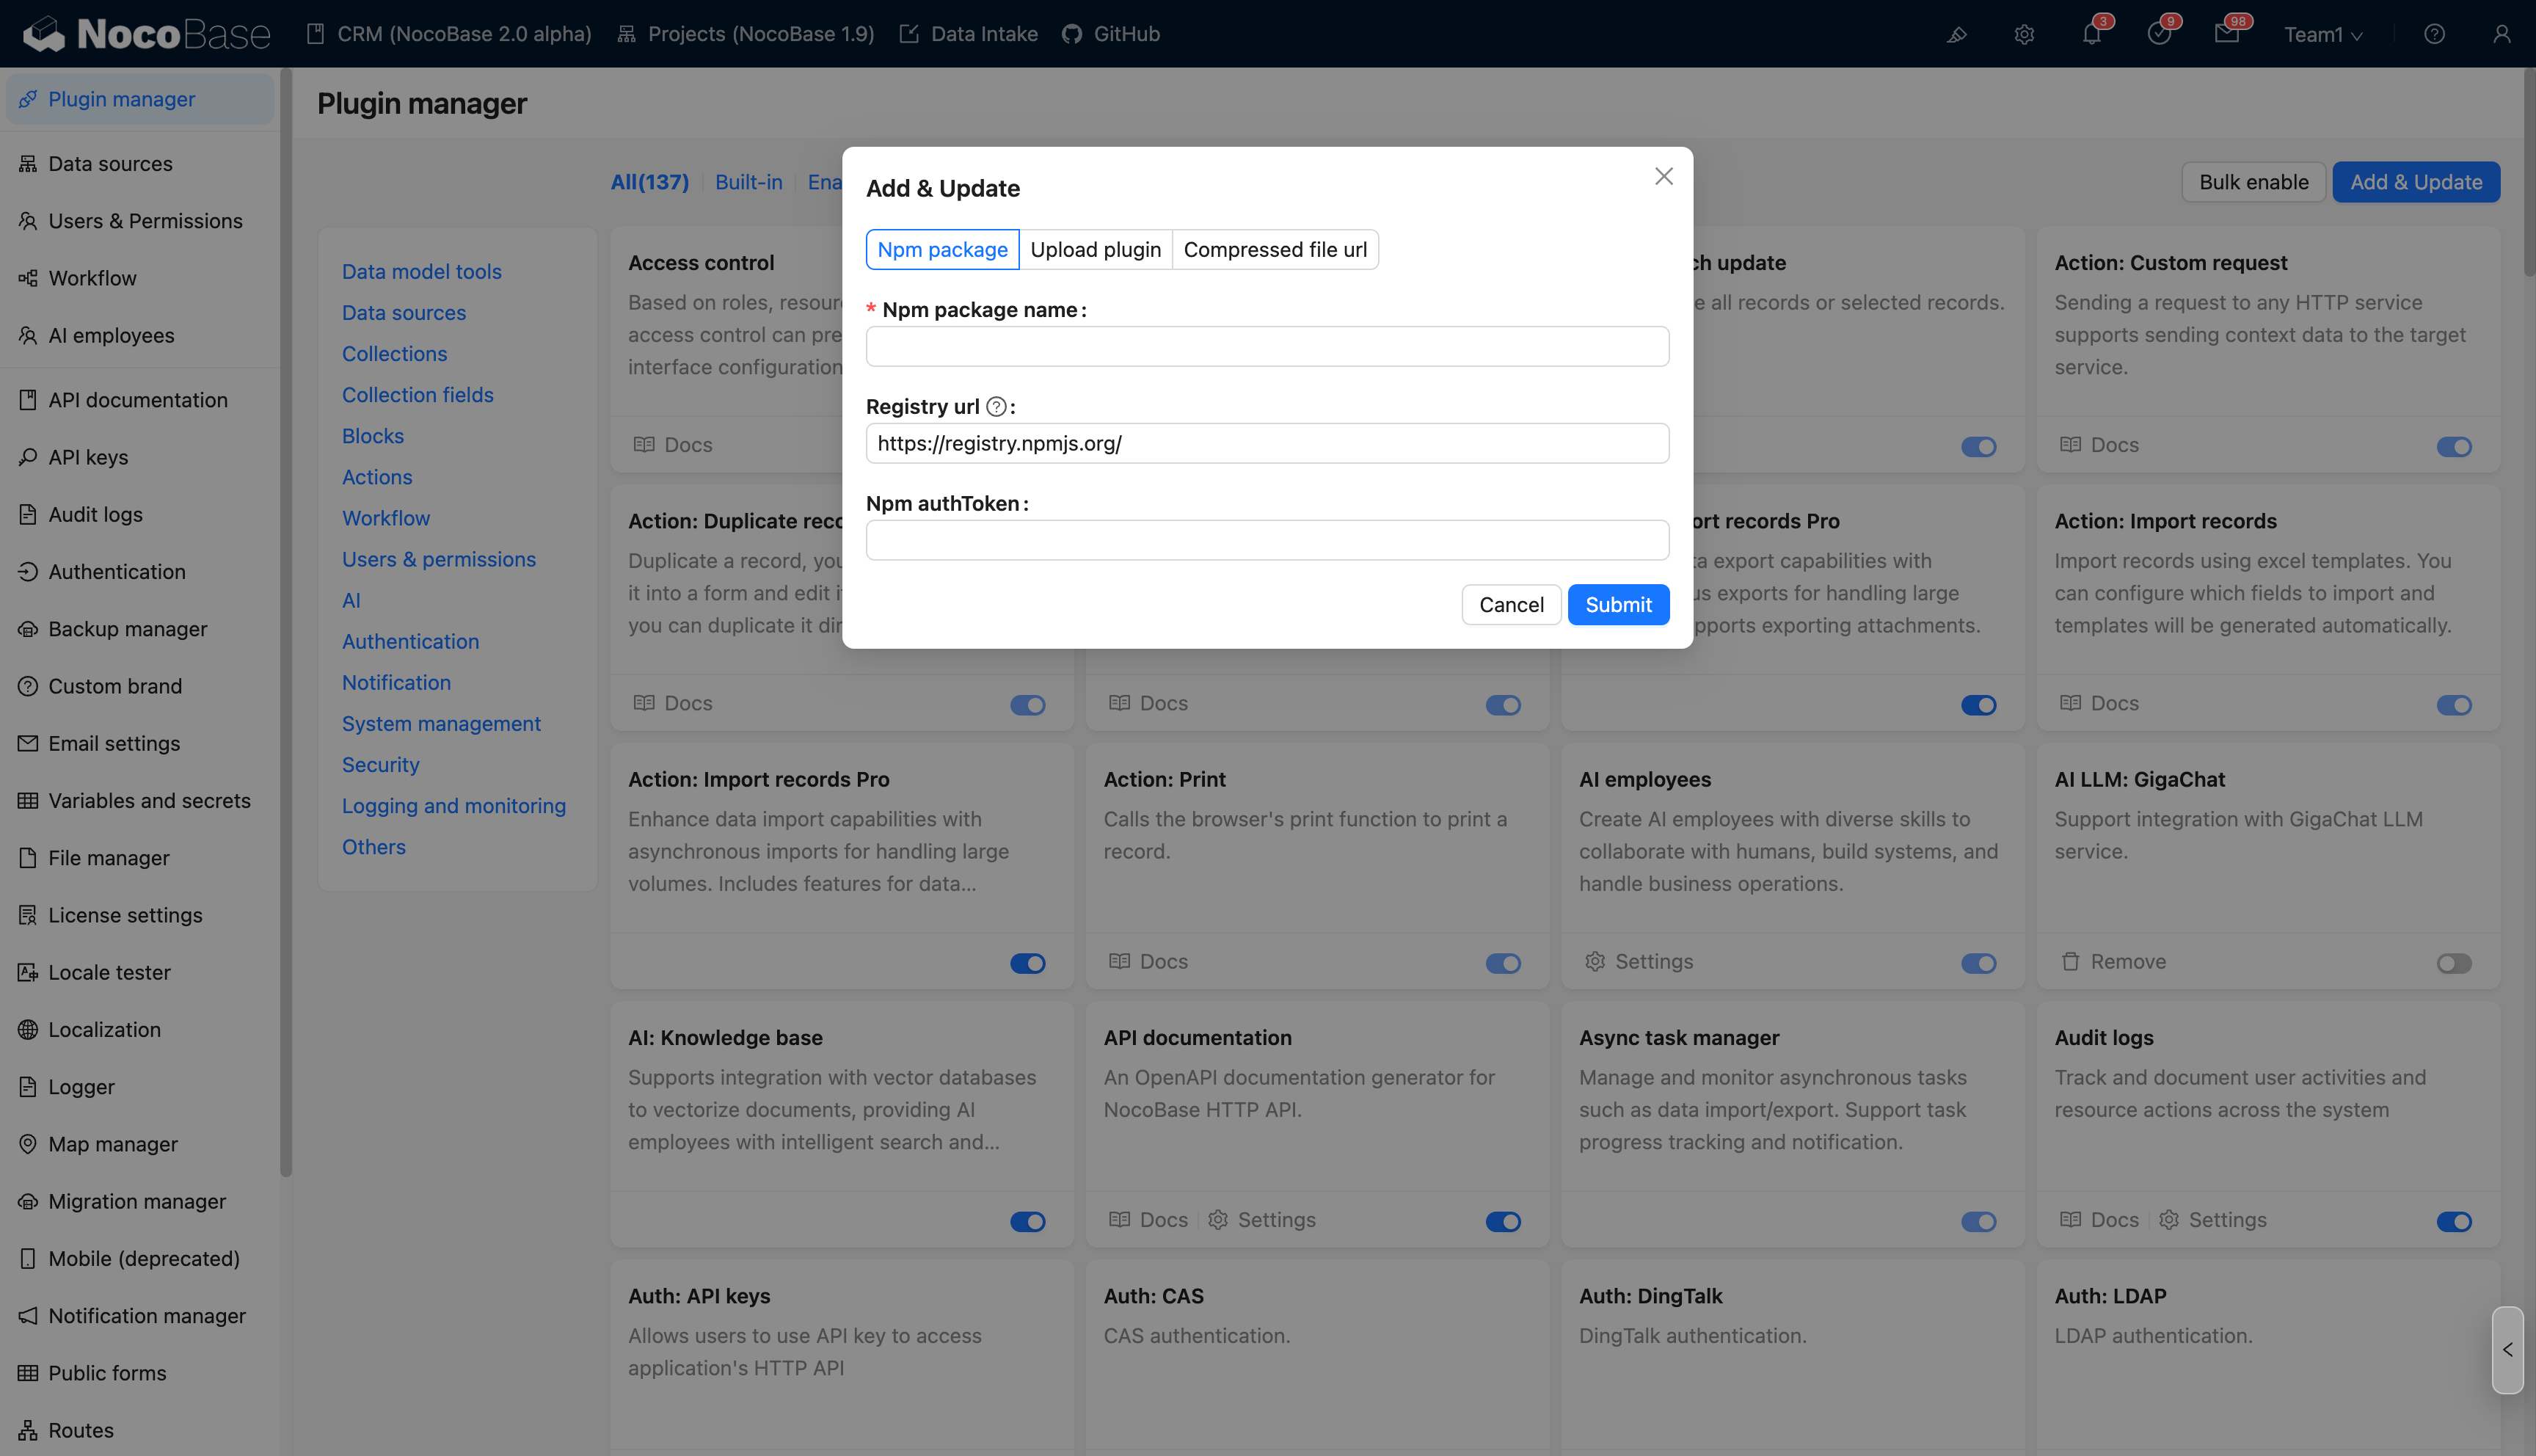Image resolution: width=2536 pixels, height=1456 pixels.
Task: Click the help question mark icon in header
Action: coord(2434,35)
